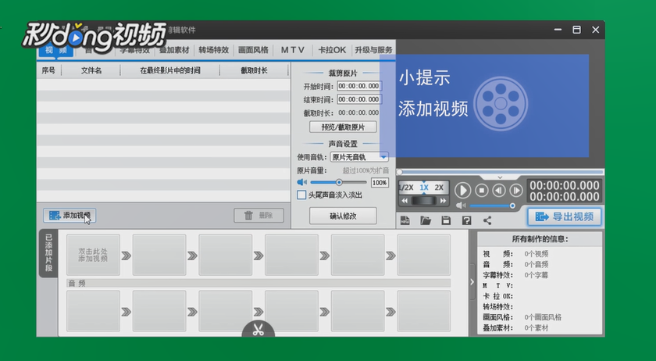Select 2X playback speed
Image resolution: width=656 pixels, height=361 pixels.
coord(439,188)
